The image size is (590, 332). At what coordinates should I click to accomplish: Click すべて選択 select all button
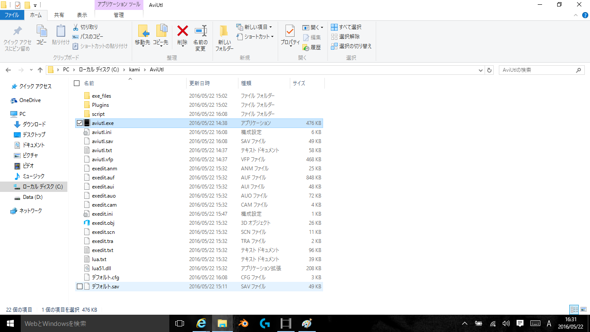click(x=346, y=27)
